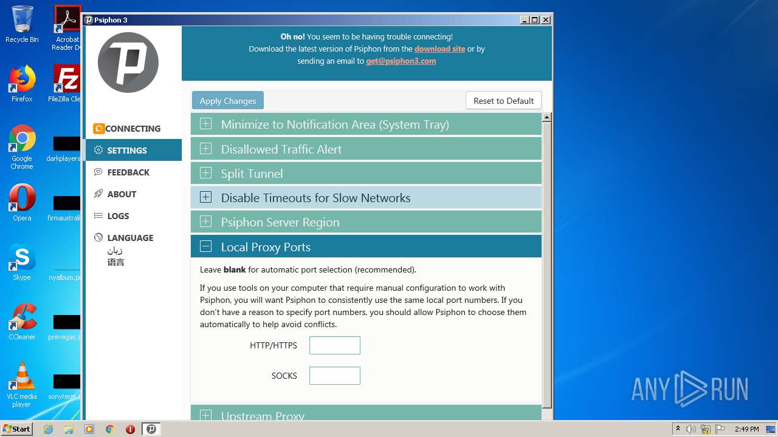Expand the Upstream Proxy section
This screenshot has height=437, width=778.
click(x=366, y=413)
